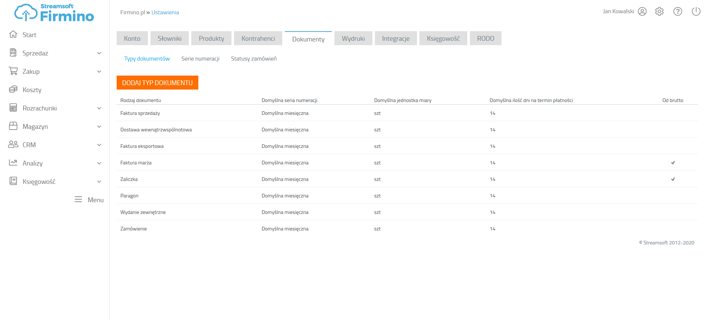Open the user profile icon

(642, 12)
